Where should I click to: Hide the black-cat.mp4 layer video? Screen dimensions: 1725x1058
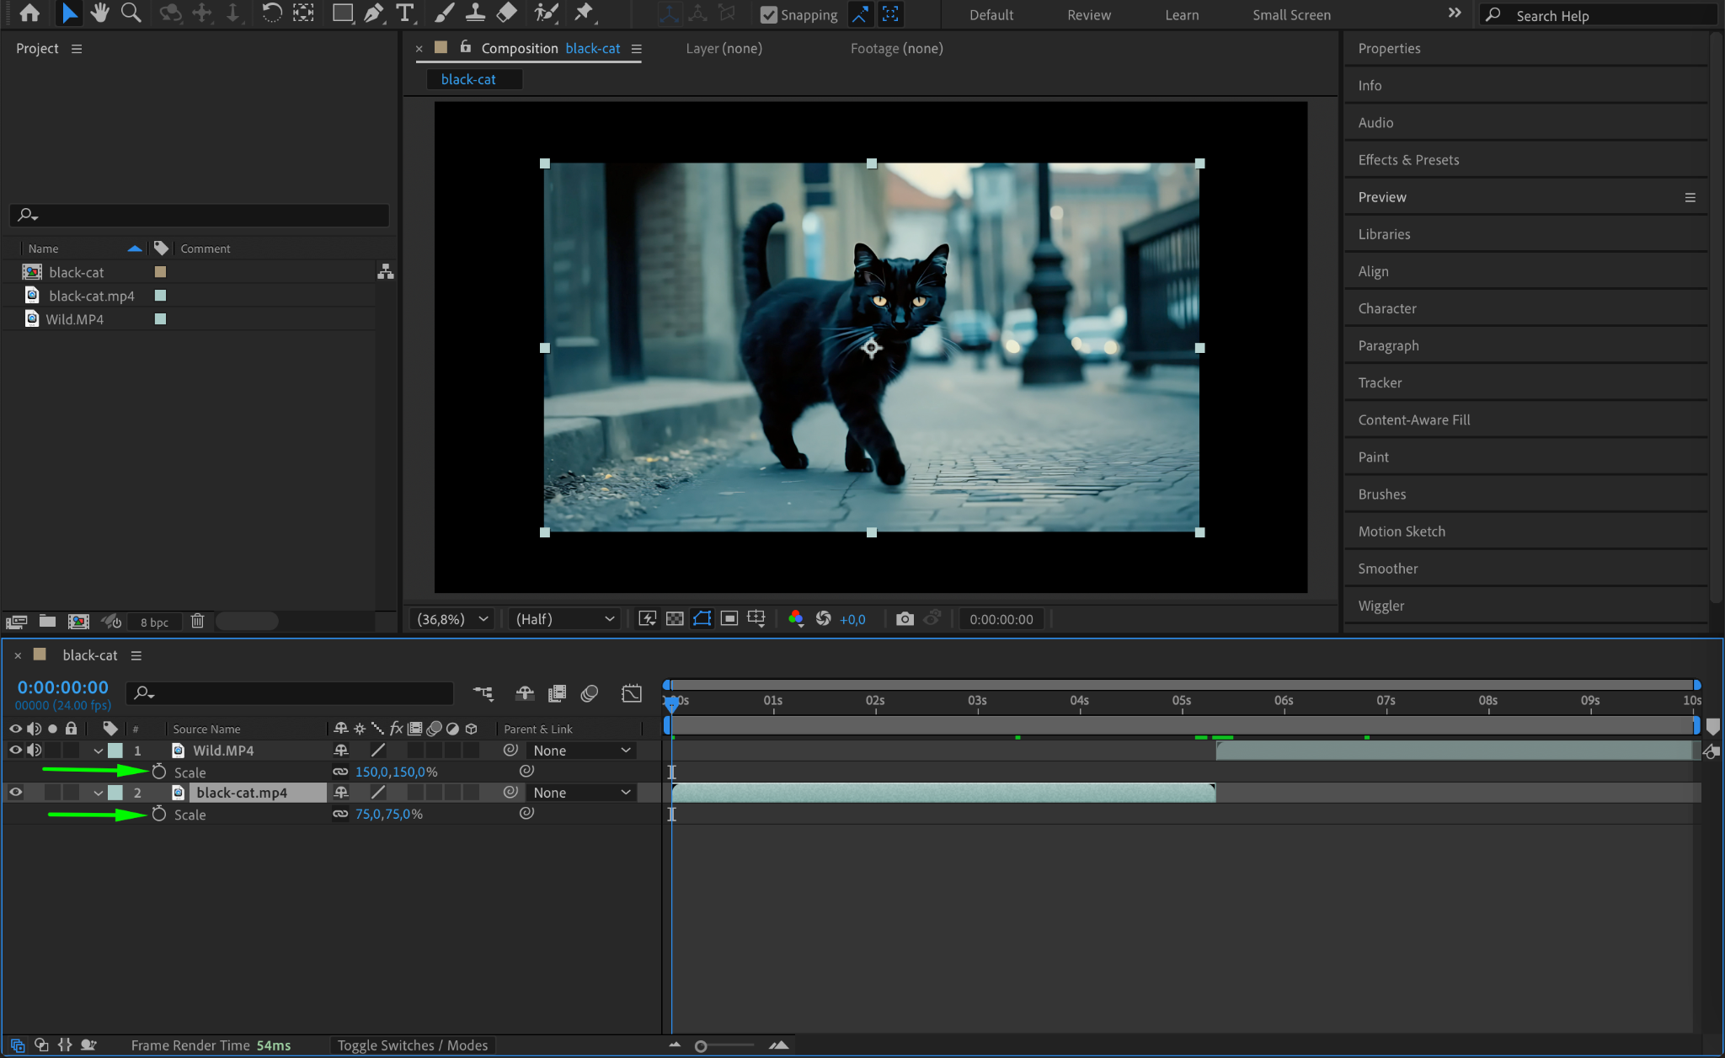point(15,793)
